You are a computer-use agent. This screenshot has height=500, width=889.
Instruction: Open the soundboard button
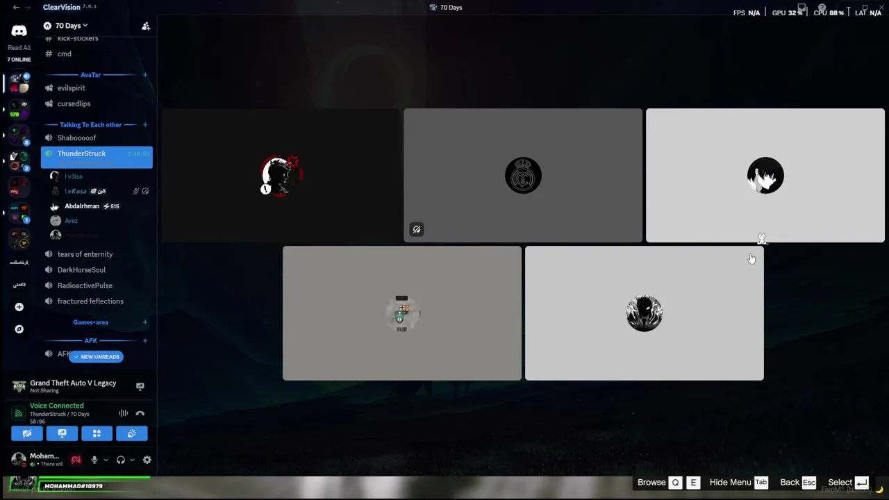[131, 433]
